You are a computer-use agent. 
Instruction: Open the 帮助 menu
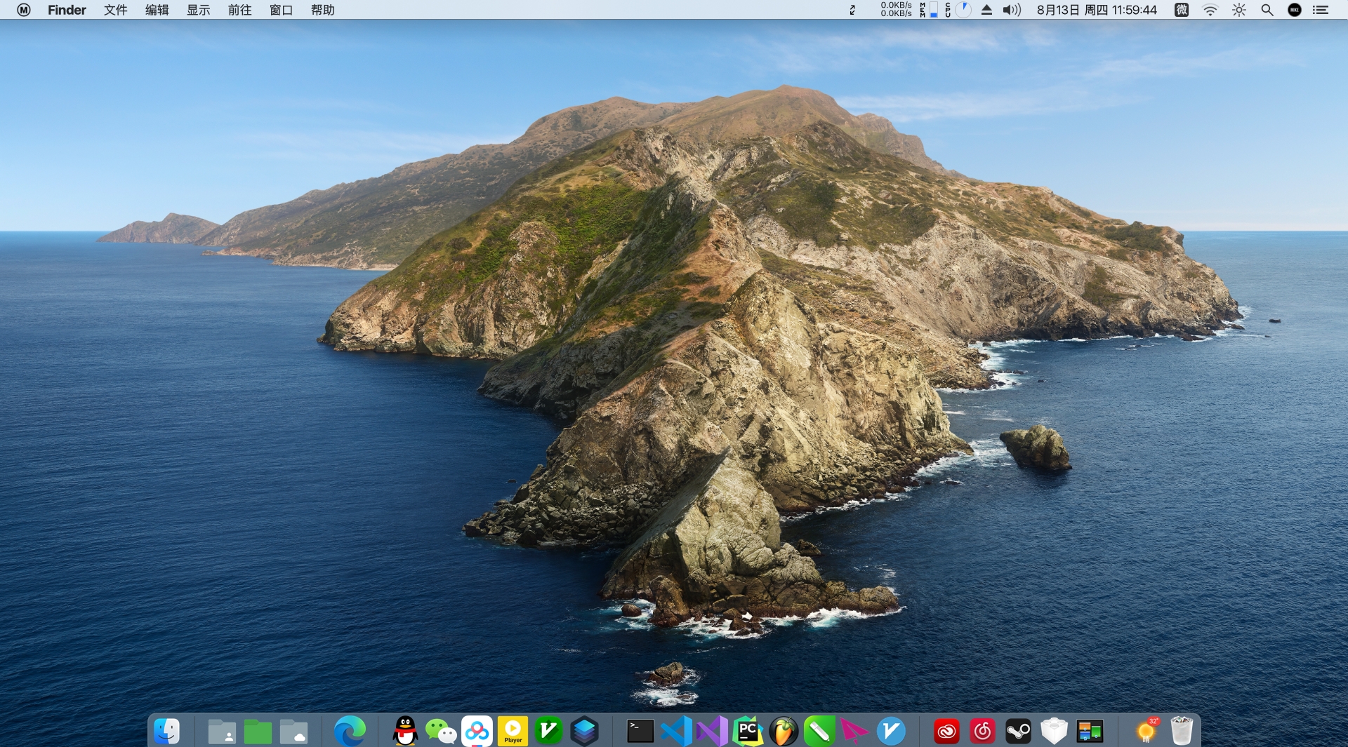(x=323, y=10)
